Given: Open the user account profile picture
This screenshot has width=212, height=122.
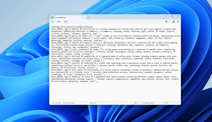Looking at the screenshot, I should click(174, 21).
